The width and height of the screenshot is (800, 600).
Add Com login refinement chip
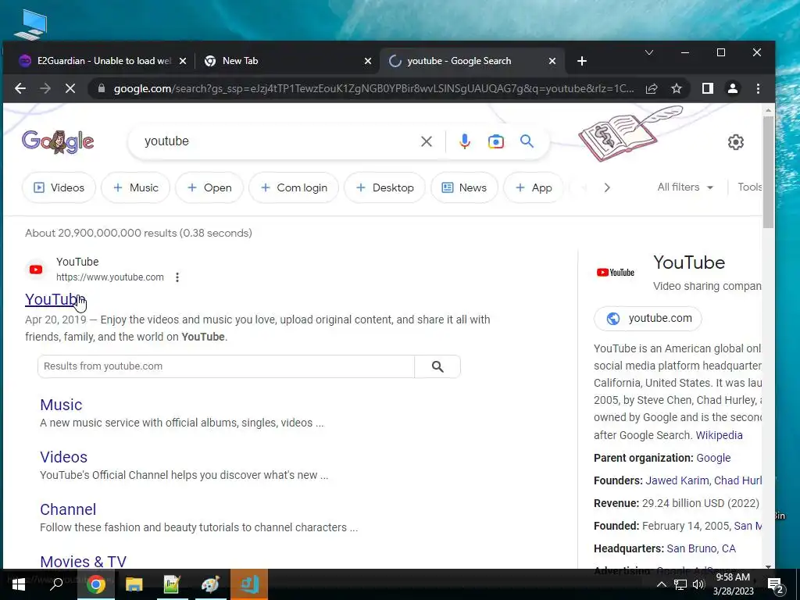click(294, 187)
